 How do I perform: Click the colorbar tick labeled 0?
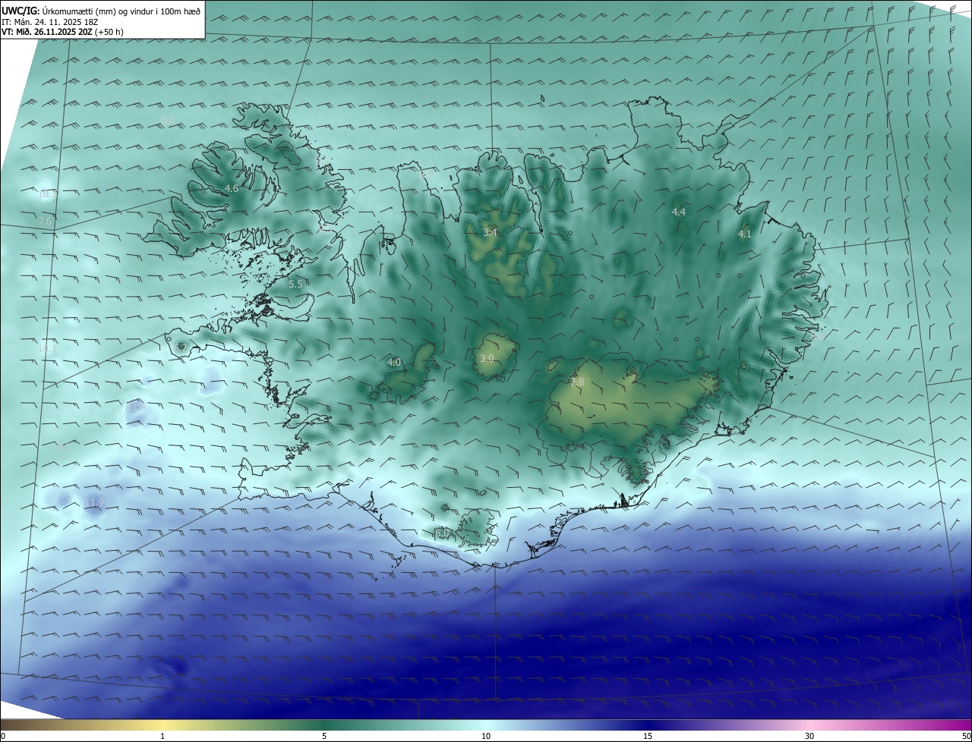pyautogui.click(x=3, y=736)
